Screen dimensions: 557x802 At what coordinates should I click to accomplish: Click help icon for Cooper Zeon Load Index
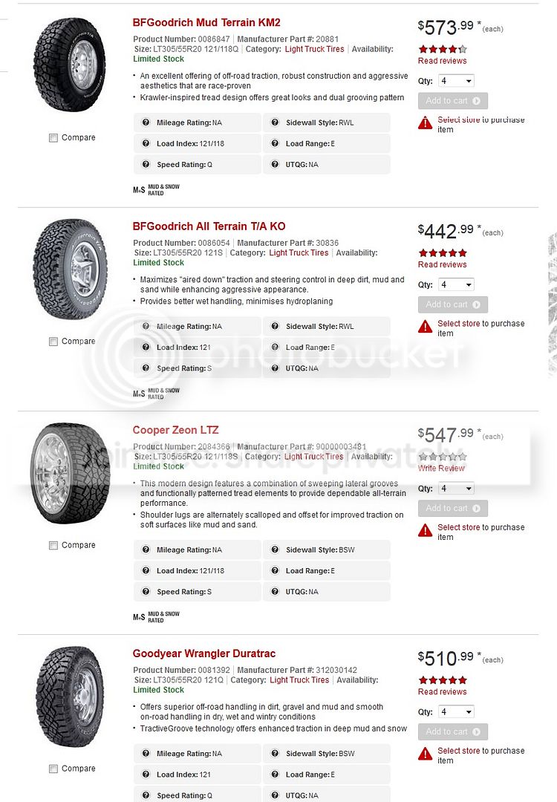click(x=146, y=571)
